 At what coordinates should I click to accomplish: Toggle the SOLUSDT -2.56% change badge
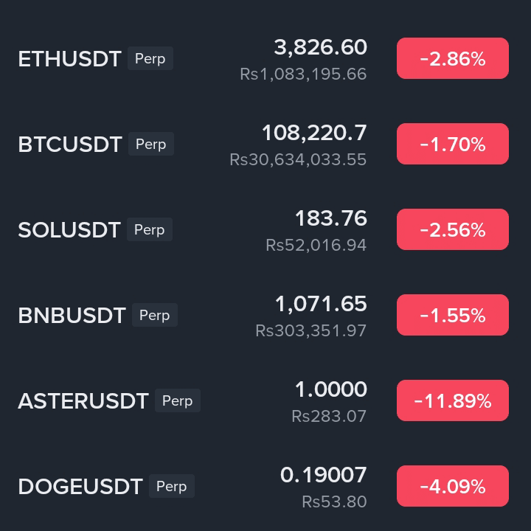[x=452, y=229]
